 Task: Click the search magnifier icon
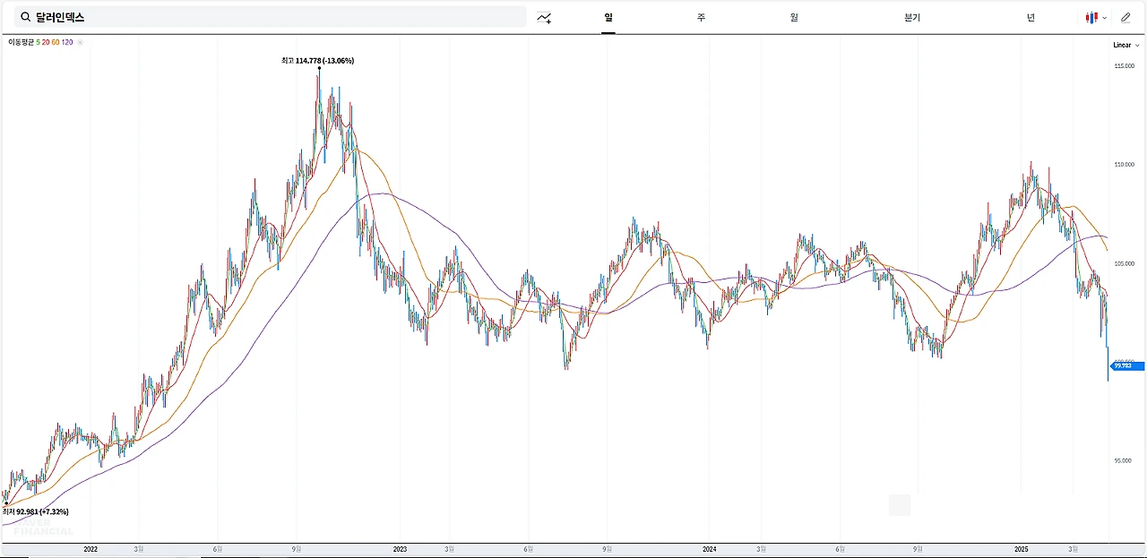click(x=25, y=17)
